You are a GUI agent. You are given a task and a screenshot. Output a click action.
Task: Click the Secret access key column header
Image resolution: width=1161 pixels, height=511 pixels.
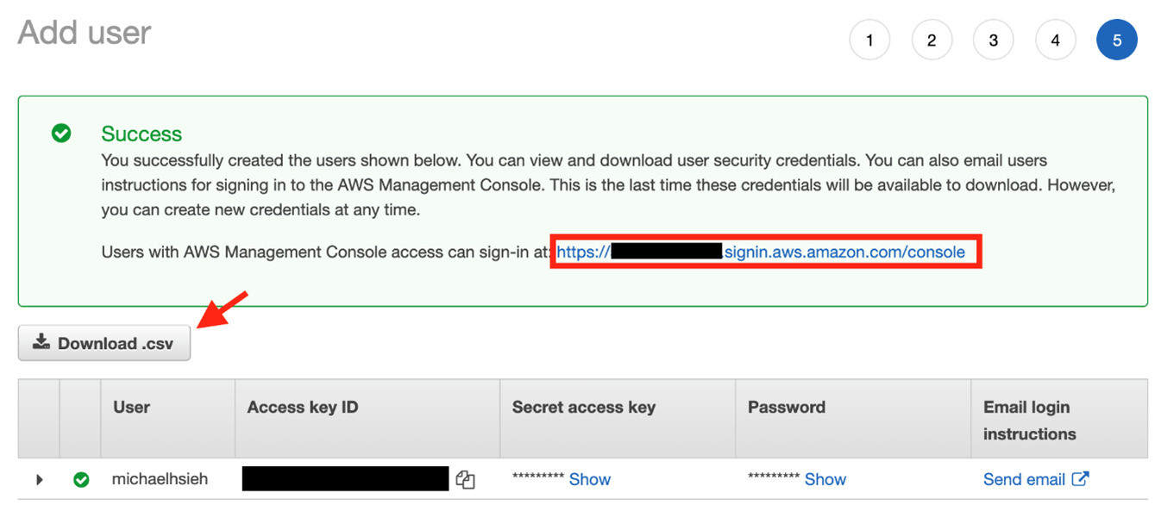pos(584,408)
